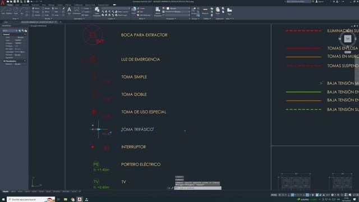Click Edit Attributes in Block panel
Image resolution: width=359 pixels, height=202 pixels.
[x=144, y=15]
